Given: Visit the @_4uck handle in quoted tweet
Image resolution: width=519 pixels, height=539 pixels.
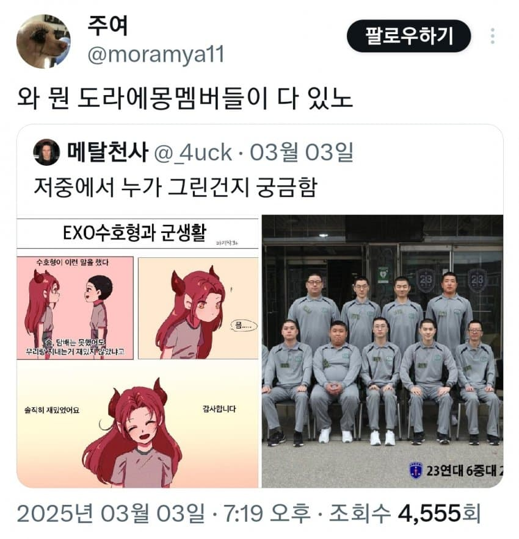Looking at the screenshot, I should click(x=193, y=152).
